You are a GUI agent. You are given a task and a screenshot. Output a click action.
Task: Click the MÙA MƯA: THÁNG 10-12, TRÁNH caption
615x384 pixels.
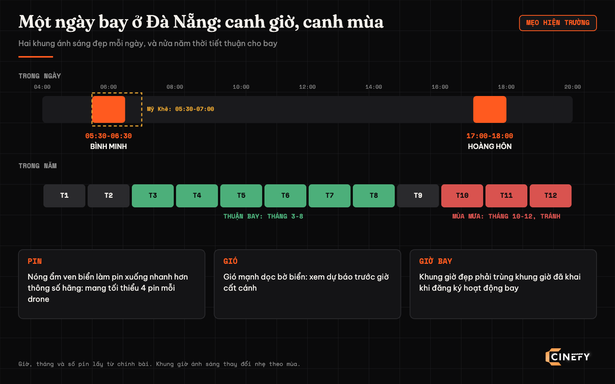tap(506, 216)
